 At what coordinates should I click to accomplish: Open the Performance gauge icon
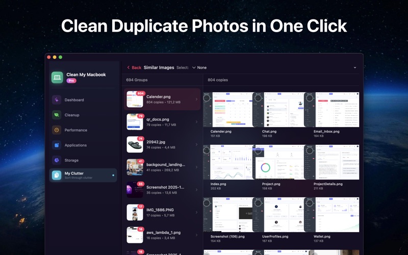57,130
